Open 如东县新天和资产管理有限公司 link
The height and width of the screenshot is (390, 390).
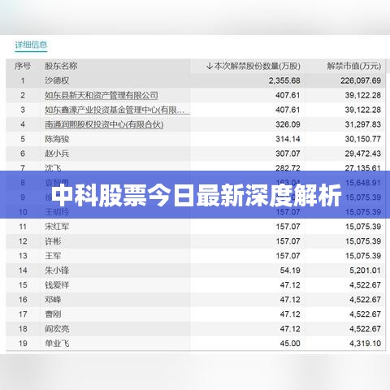pyautogui.click(x=102, y=95)
